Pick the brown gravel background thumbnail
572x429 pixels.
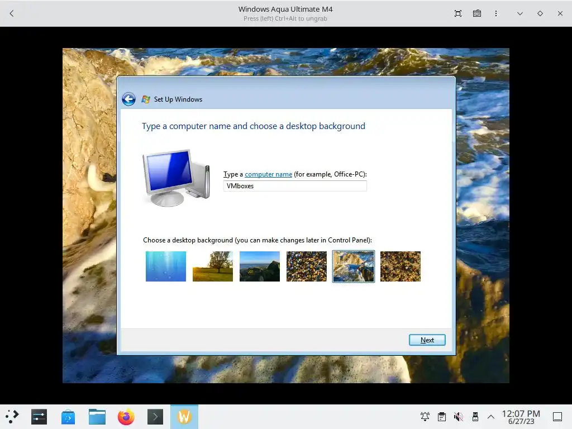pyautogui.click(x=400, y=266)
